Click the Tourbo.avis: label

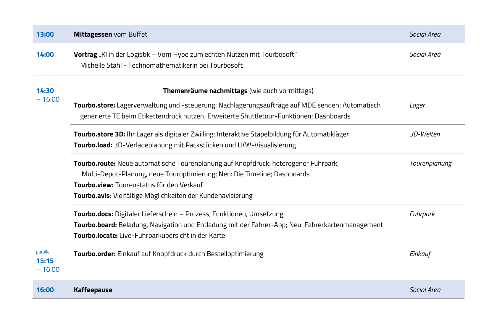[93, 196]
